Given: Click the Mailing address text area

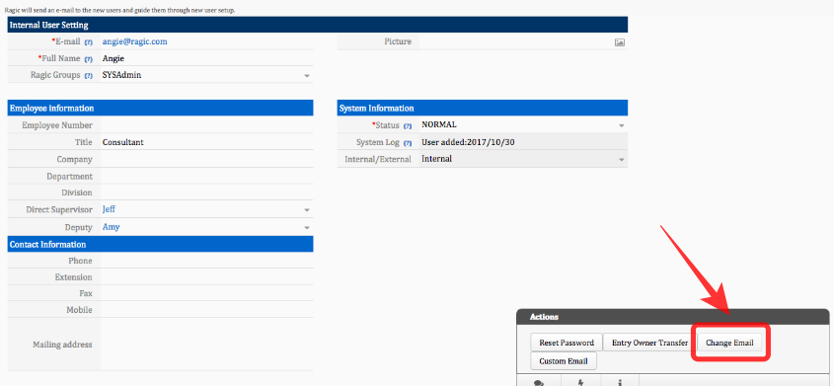Looking at the screenshot, I should pos(206,345).
